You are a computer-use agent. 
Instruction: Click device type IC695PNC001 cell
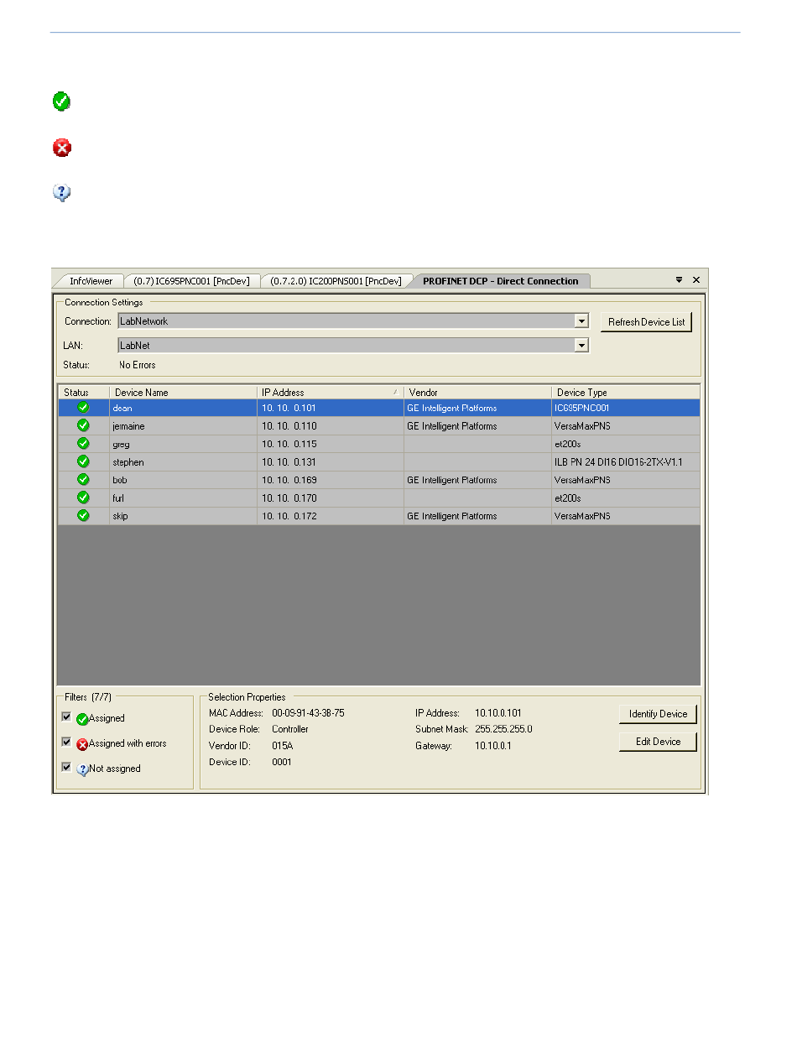click(x=626, y=409)
